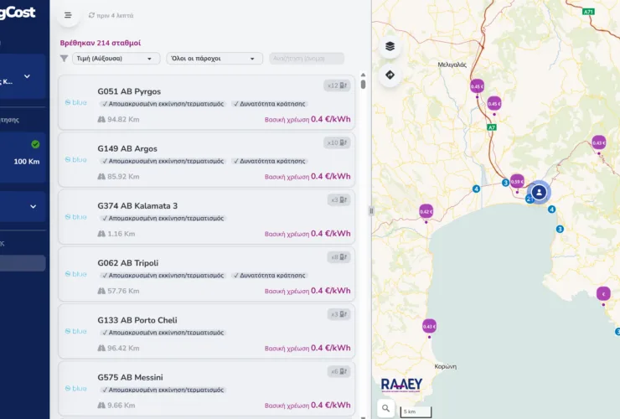Click the station name search field
Image resolution: width=620 pixels, height=419 pixels.
point(307,59)
